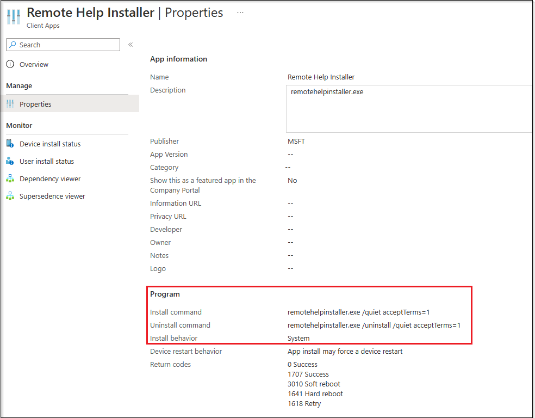
Task: Click the Install command label
Action: pyautogui.click(x=176, y=312)
